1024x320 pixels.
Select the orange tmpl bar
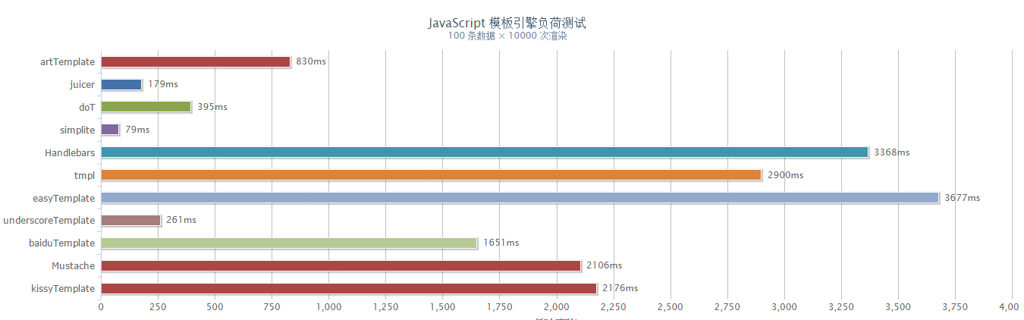pos(430,175)
